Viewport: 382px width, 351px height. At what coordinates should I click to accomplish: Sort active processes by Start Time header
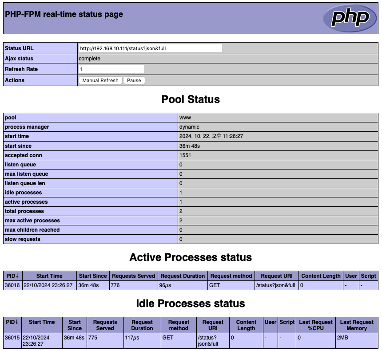pos(49,276)
